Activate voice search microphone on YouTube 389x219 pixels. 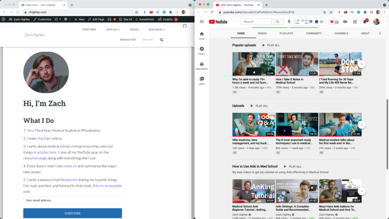point(289,22)
